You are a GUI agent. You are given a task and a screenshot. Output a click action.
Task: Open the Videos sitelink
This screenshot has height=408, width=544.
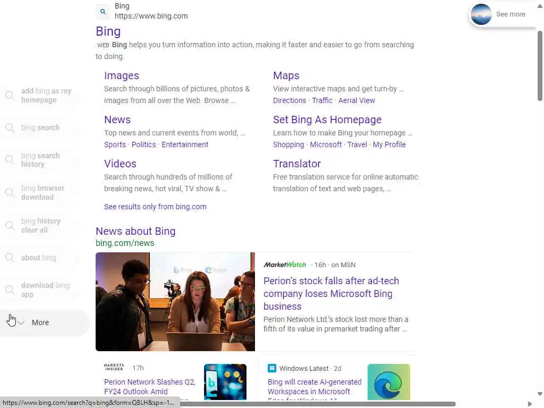(x=120, y=164)
